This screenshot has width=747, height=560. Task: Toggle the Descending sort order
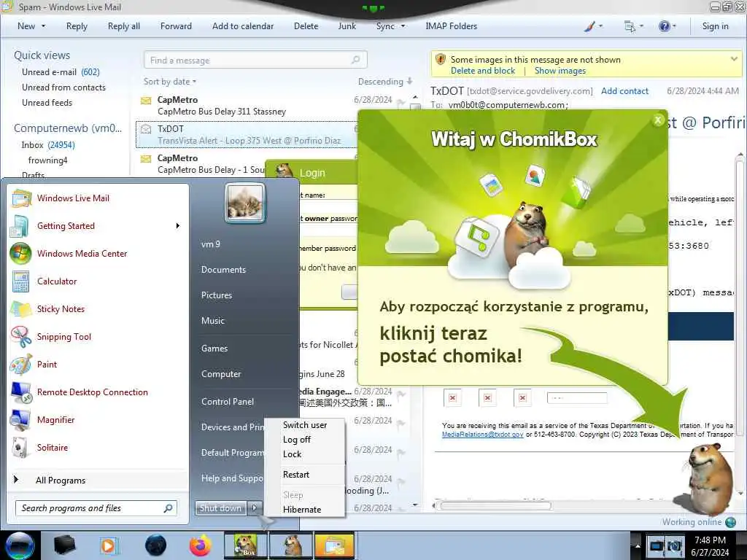[385, 82]
